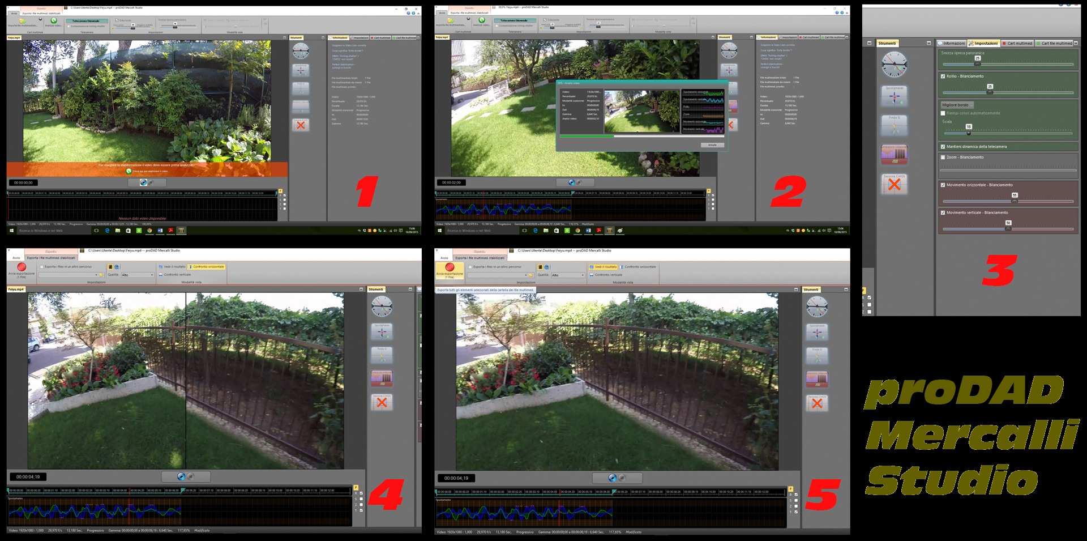In screenshot 3, switch to the Informazioni tab
Screen dimensions: 1087x541
pos(951,43)
